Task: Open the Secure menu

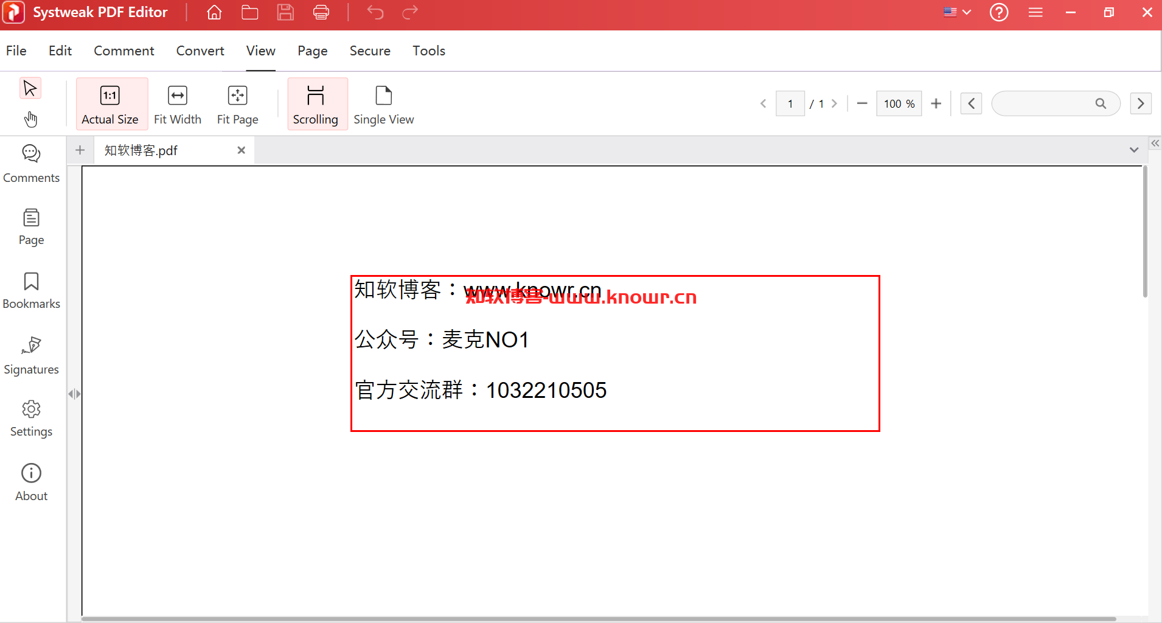Action: (x=370, y=51)
